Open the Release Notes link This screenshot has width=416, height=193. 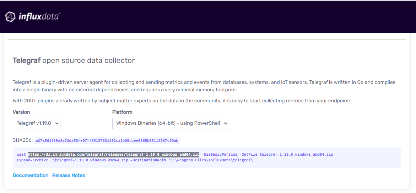[69, 176]
